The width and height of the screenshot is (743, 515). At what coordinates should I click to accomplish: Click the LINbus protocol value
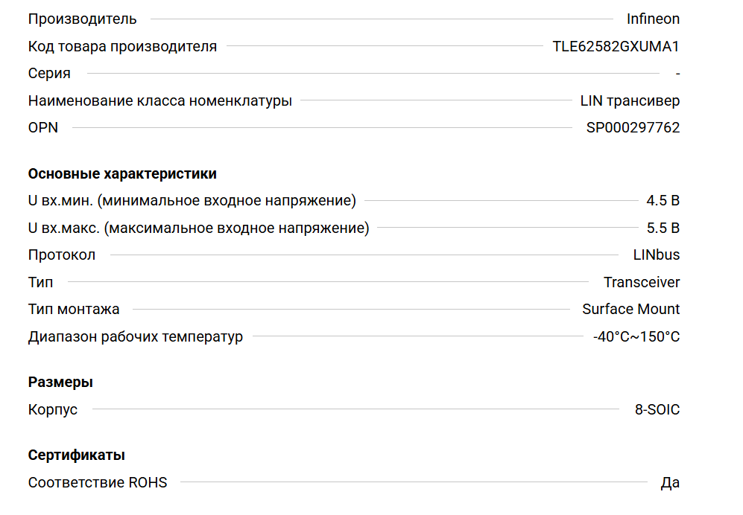point(656,255)
